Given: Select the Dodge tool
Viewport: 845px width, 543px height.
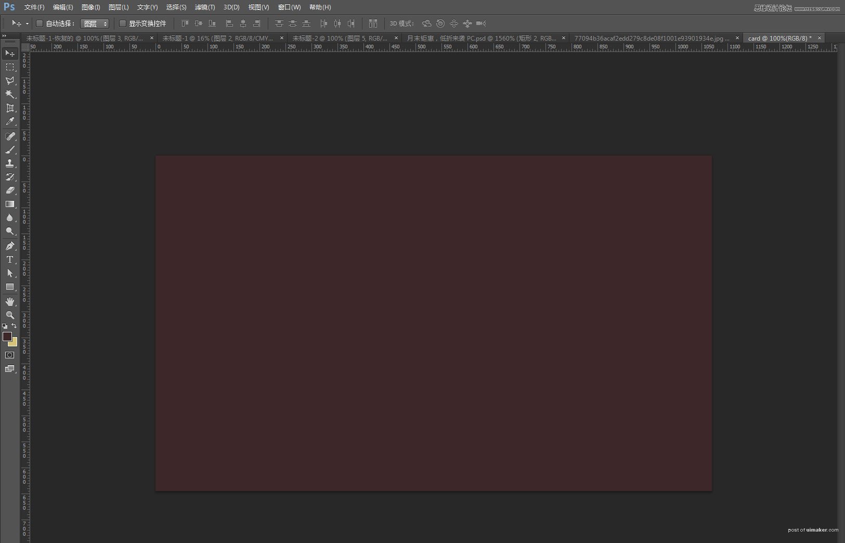Looking at the screenshot, I should click(x=10, y=231).
